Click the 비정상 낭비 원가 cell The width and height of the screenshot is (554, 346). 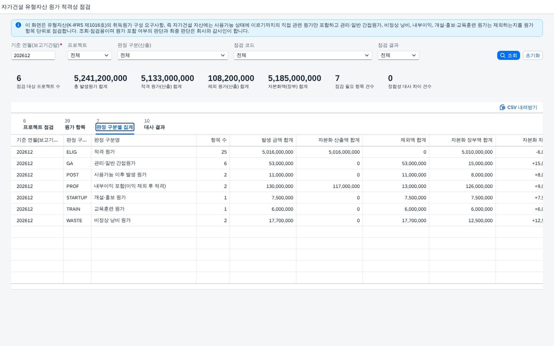[x=144, y=221]
